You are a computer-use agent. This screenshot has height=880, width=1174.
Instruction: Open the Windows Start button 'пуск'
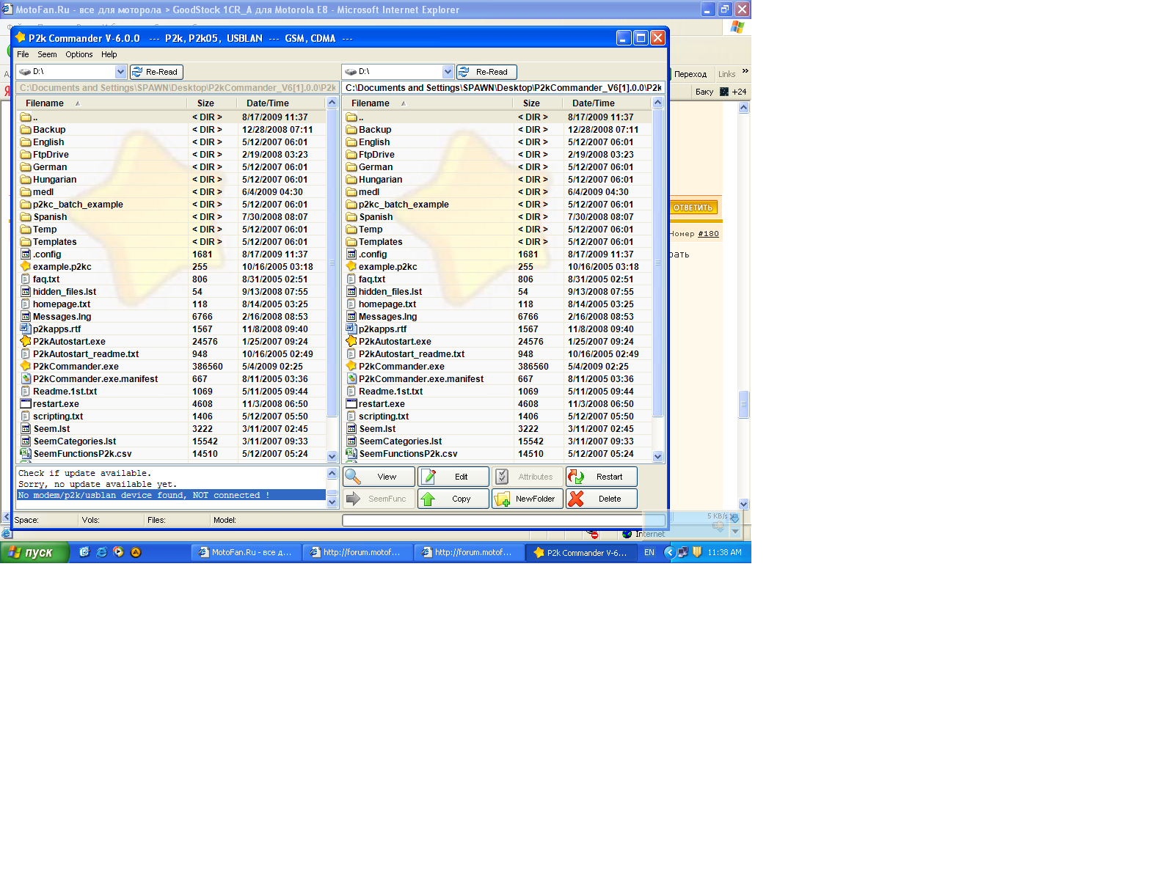34,552
